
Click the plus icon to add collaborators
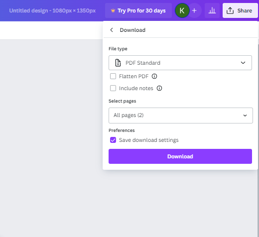click(x=194, y=10)
